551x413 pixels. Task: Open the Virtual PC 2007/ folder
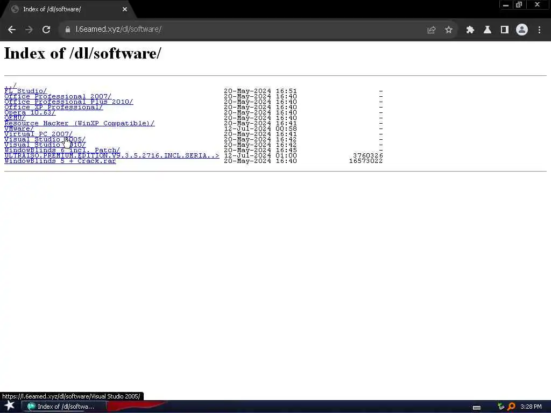point(38,134)
